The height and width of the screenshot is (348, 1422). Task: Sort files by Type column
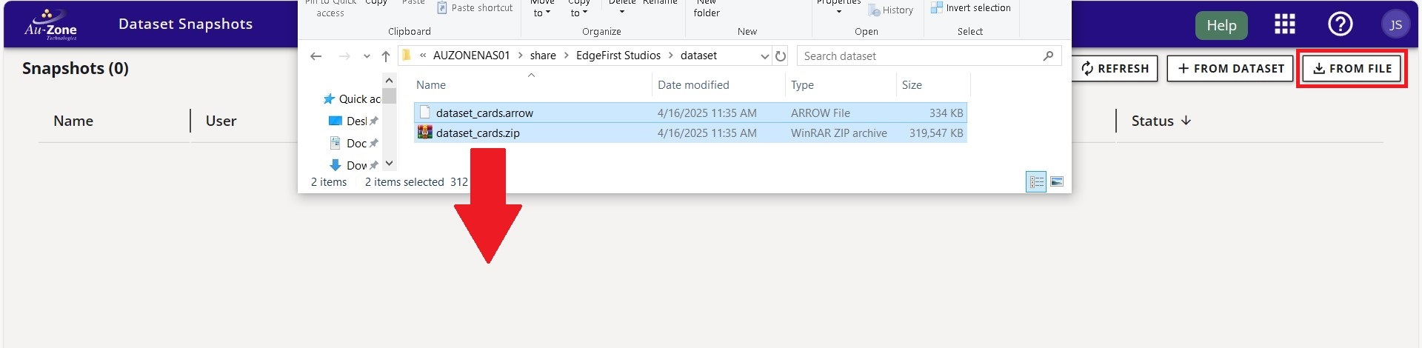tap(802, 85)
